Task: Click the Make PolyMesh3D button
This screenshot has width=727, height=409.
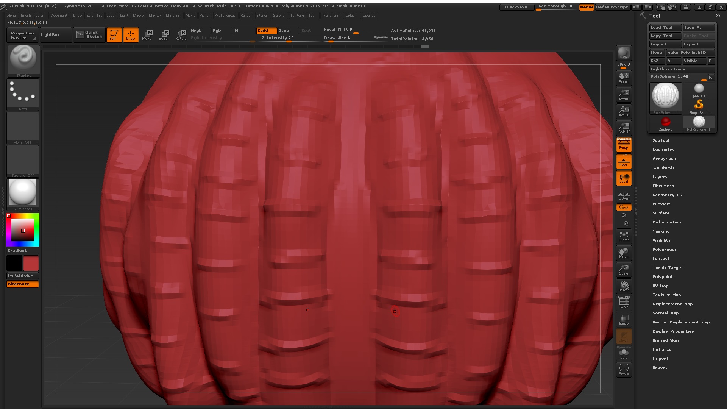Action: click(x=690, y=52)
